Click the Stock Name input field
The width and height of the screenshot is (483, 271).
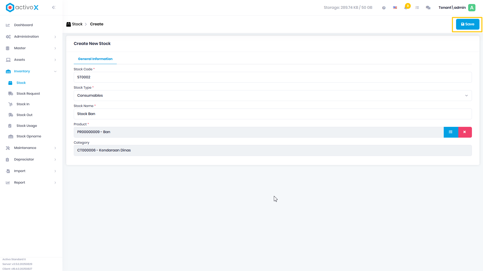pos(273,114)
